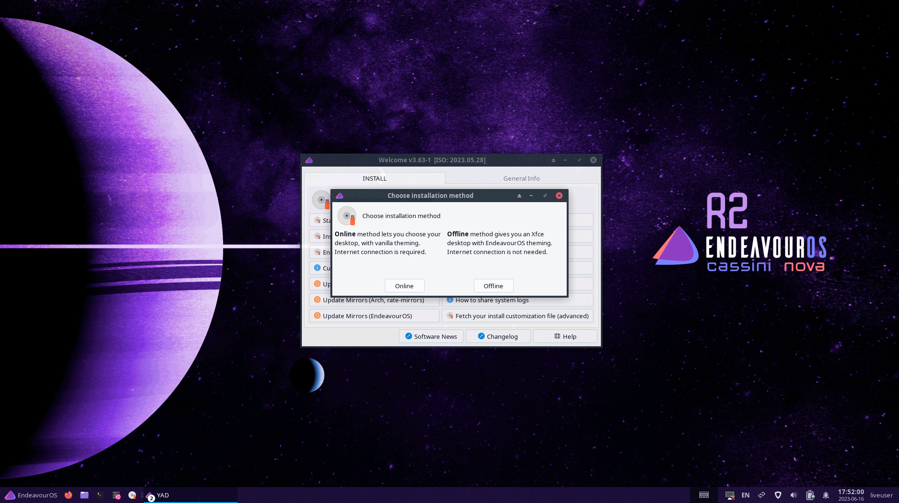Switch to the INSTALL tab in Welcome window
The width and height of the screenshot is (899, 503).
[x=375, y=178]
